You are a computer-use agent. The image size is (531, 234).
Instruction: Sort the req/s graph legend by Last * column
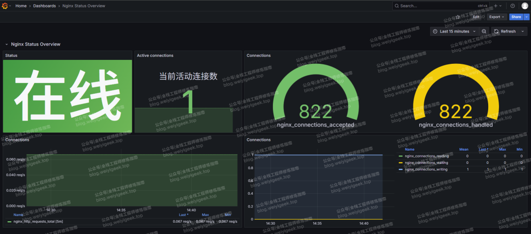pyautogui.click(x=183, y=215)
